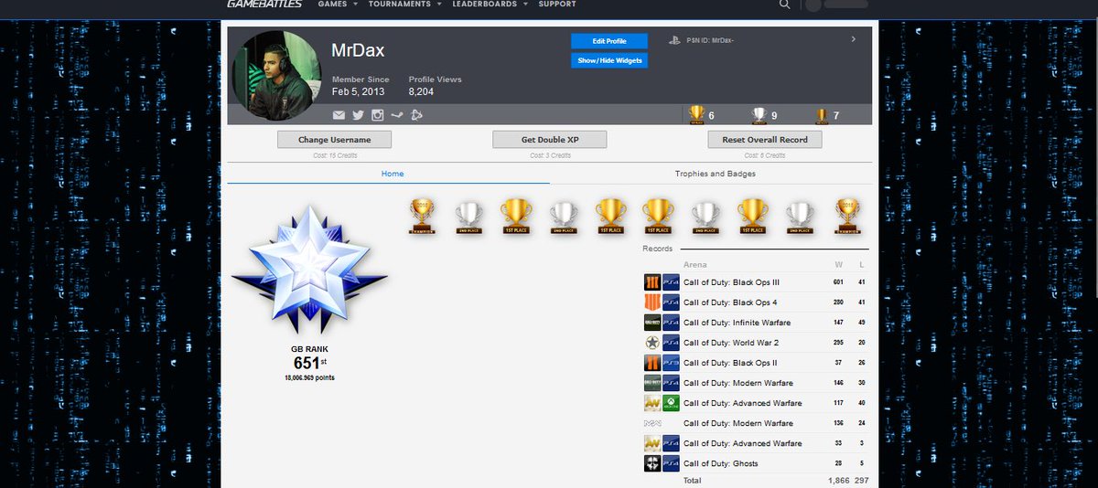This screenshot has height=488, width=1098.
Task: Expand the PSN ID panel chevron
Action: pyautogui.click(x=853, y=39)
